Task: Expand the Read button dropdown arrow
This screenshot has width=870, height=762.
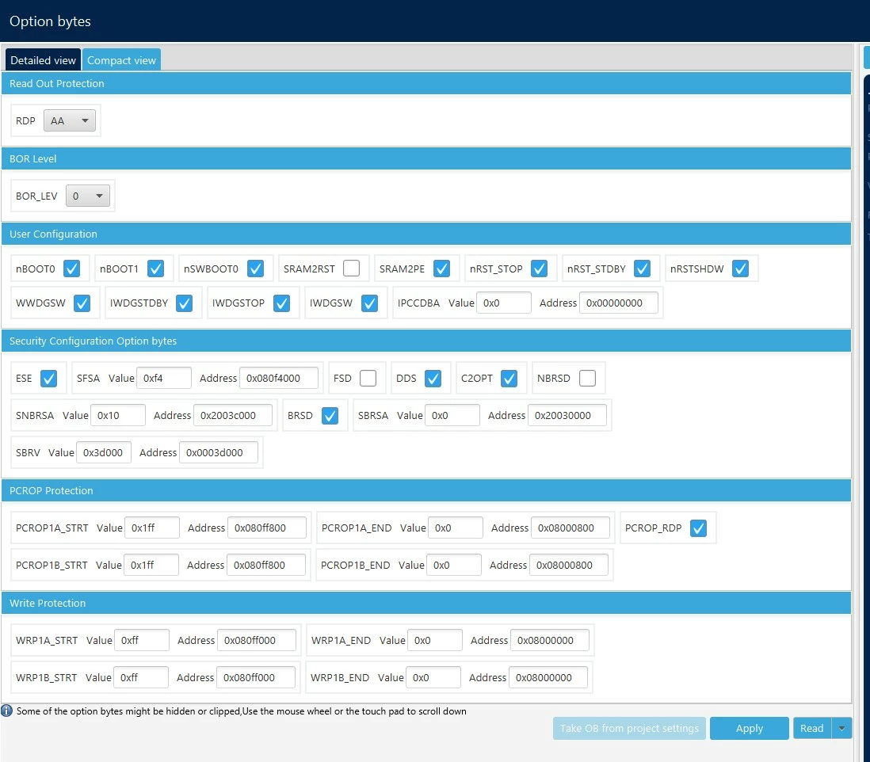Action: coord(841,728)
